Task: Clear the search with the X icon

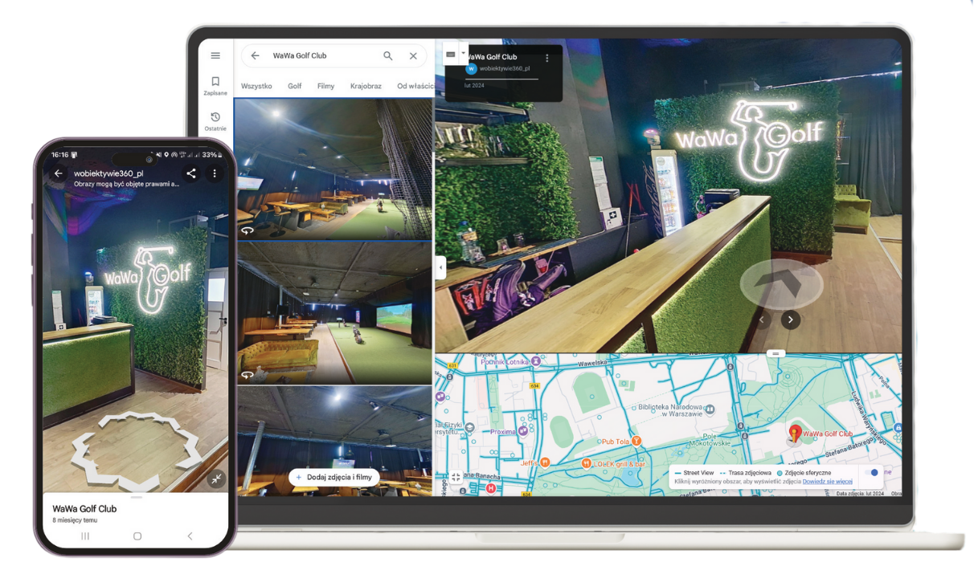Action: pyautogui.click(x=413, y=56)
